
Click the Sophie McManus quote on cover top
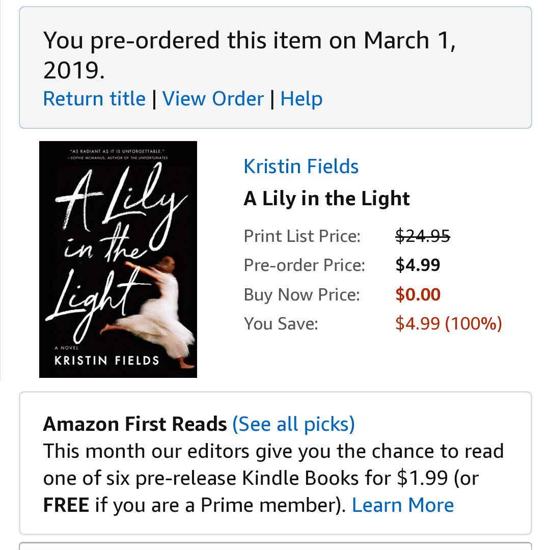click(x=118, y=154)
